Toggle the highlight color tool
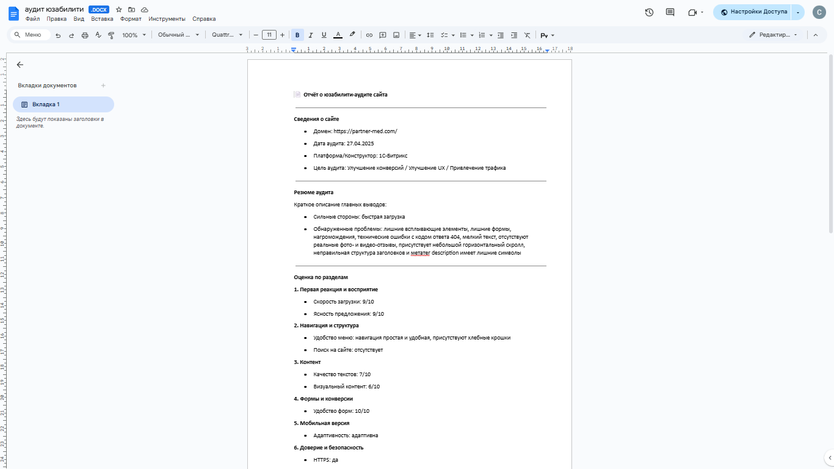This screenshot has width=834, height=469. coord(352,35)
